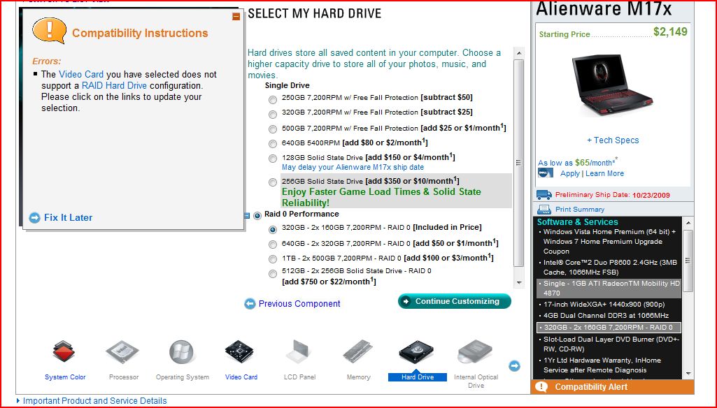Follow the RAID Hard Drive error link
The height and width of the screenshot is (408, 717).
pos(114,85)
